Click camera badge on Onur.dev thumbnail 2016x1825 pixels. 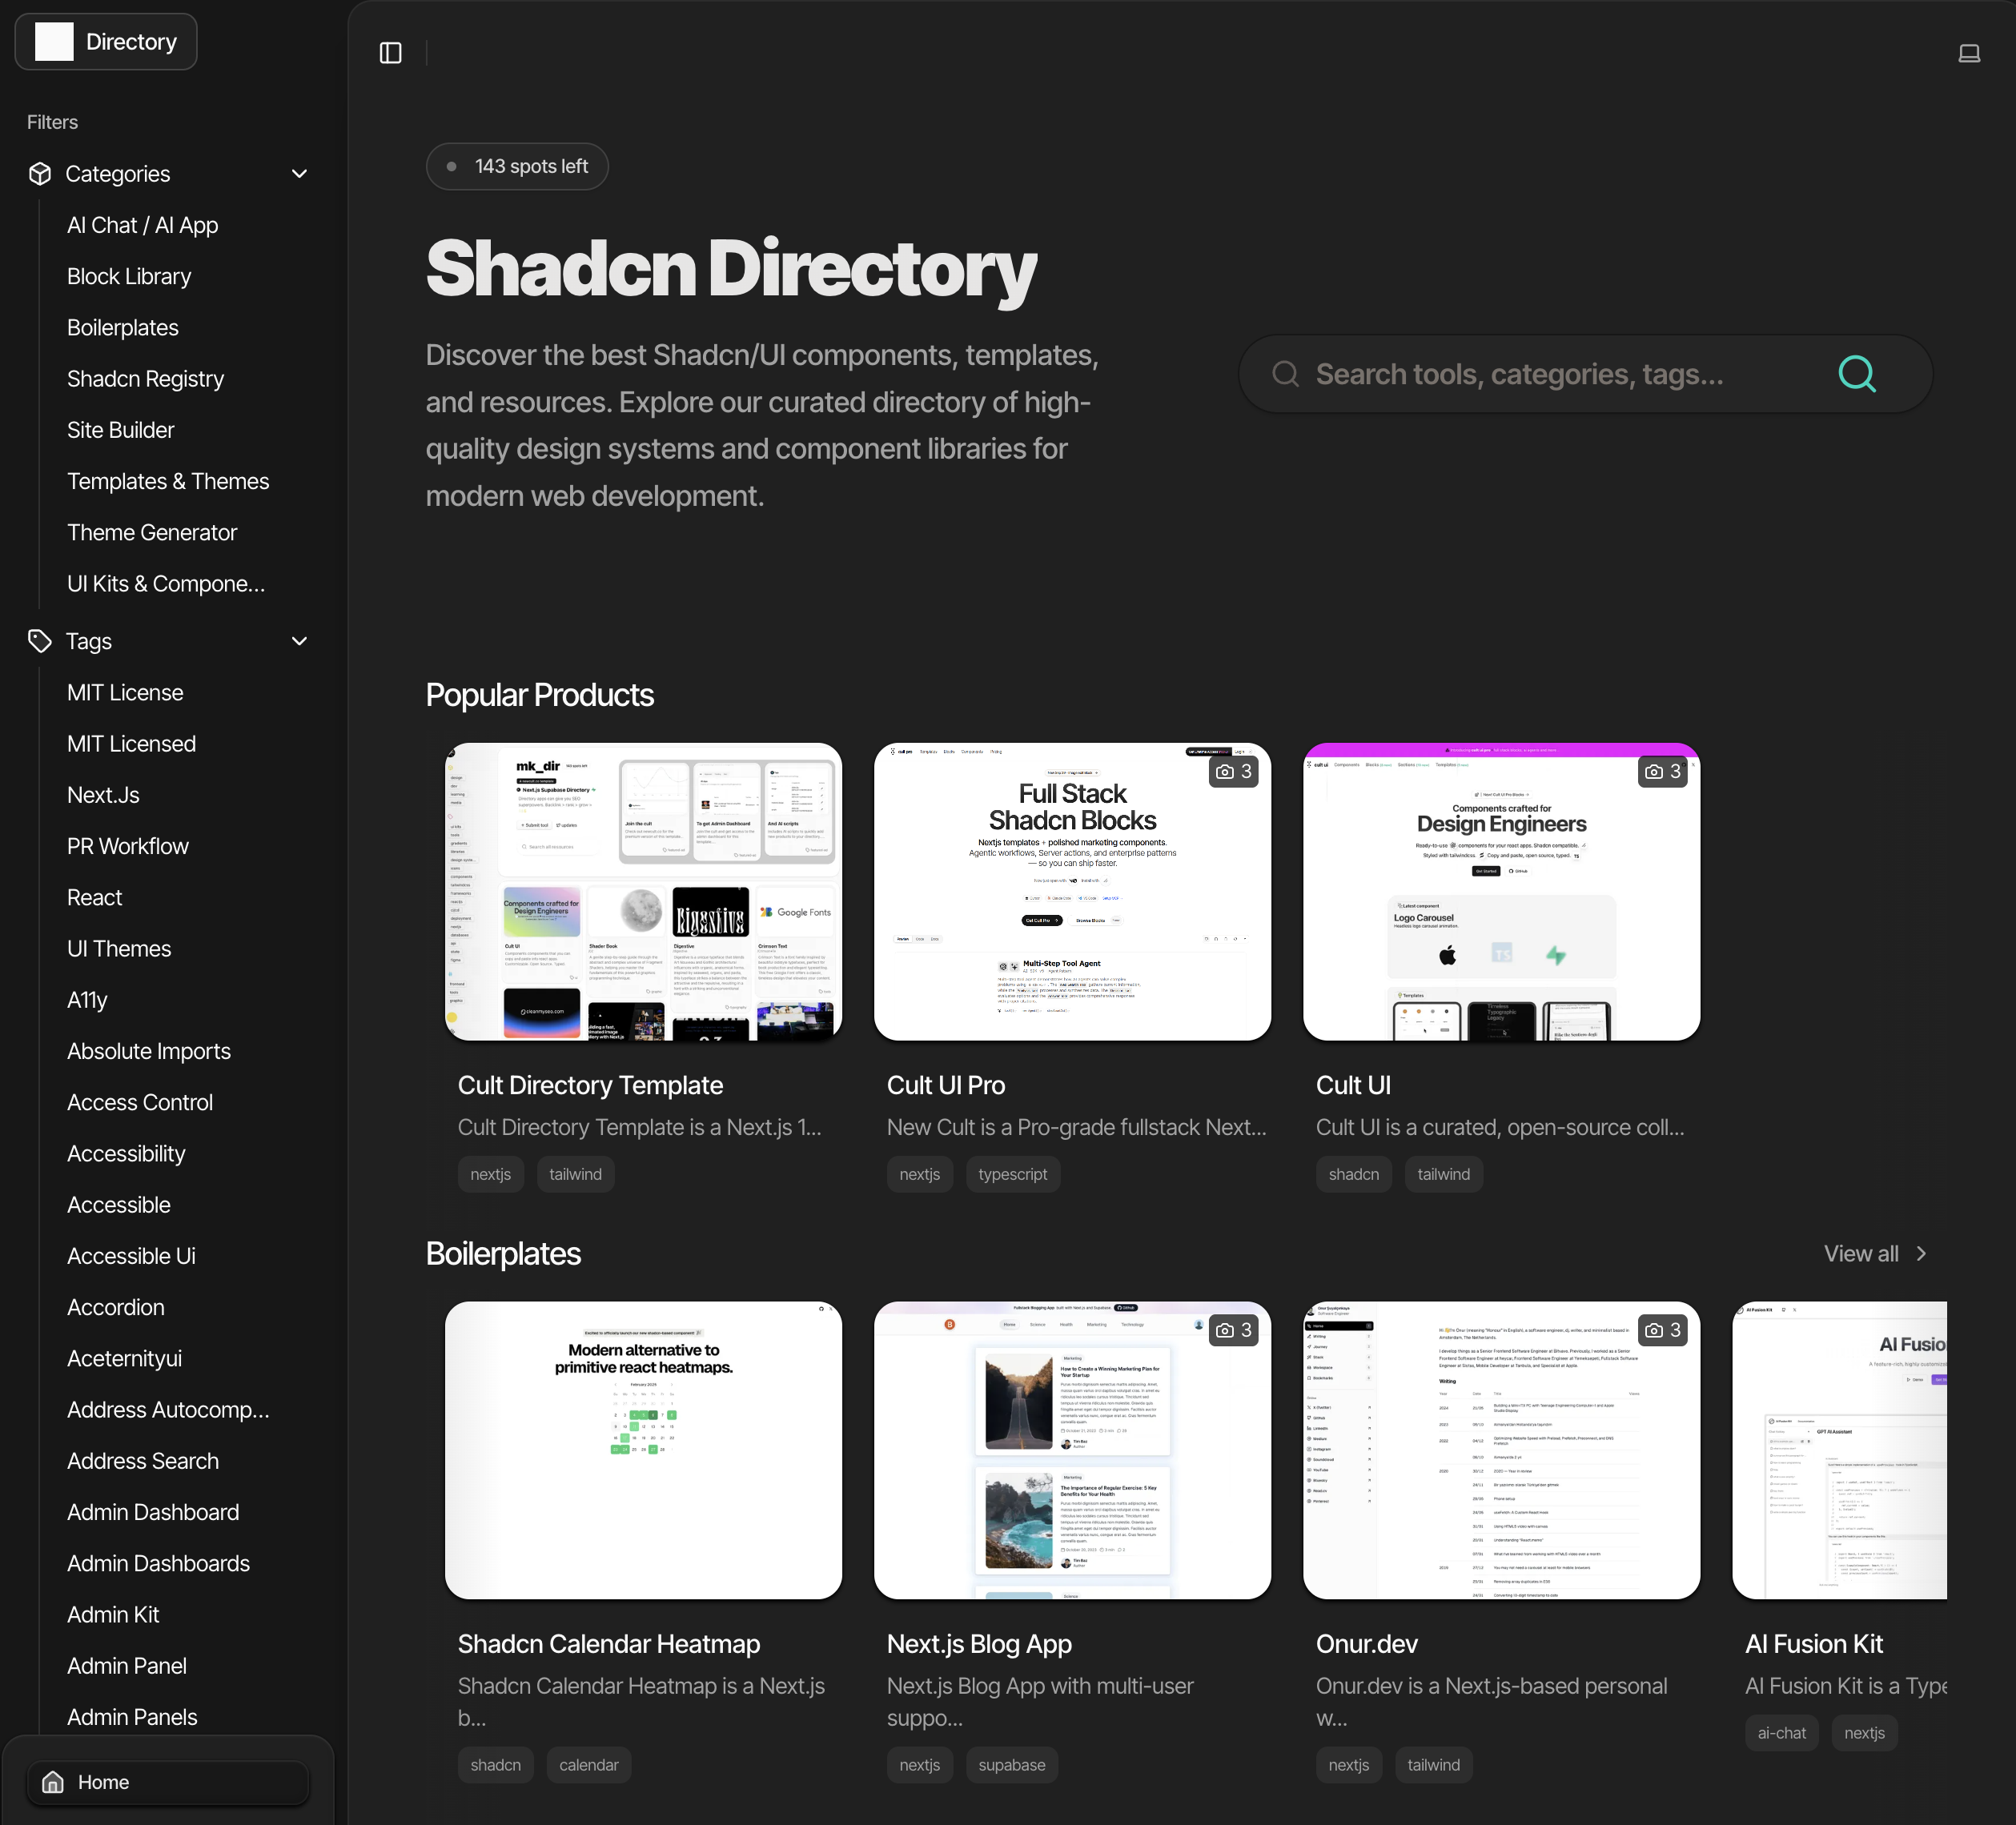coord(1662,1330)
